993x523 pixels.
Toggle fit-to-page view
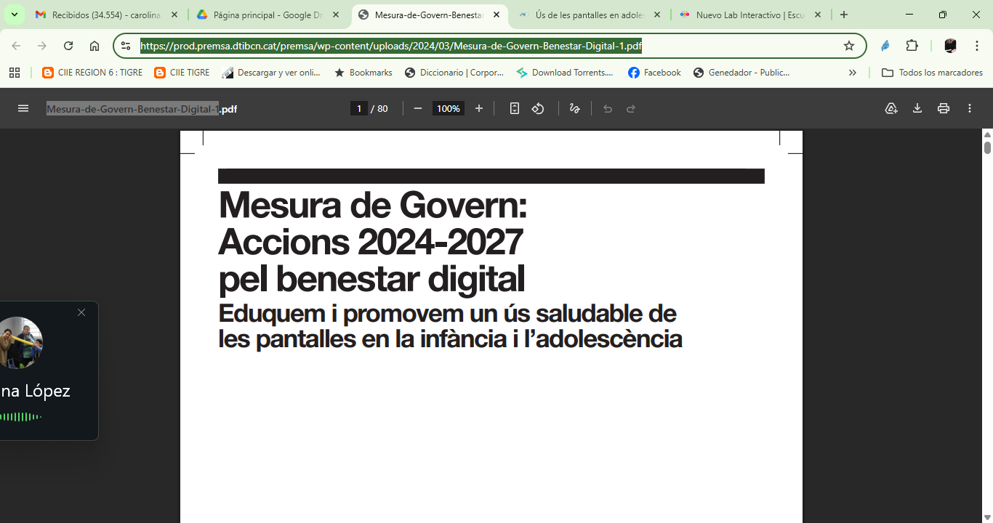(x=515, y=108)
